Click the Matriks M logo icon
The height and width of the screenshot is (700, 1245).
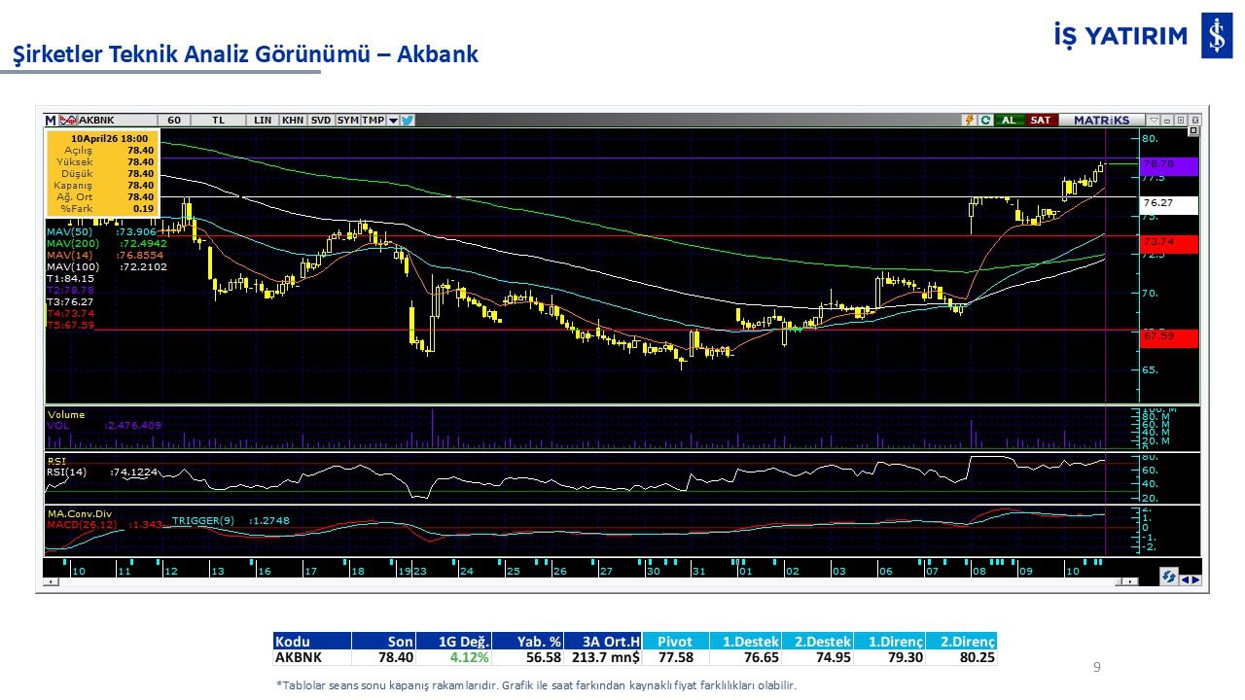tap(51, 121)
